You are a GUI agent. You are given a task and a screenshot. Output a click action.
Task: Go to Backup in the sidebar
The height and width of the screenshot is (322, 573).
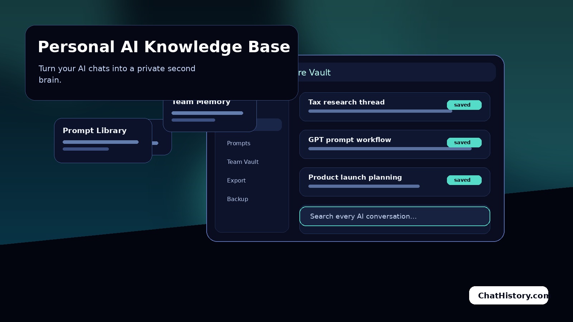pyautogui.click(x=237, y=199)
